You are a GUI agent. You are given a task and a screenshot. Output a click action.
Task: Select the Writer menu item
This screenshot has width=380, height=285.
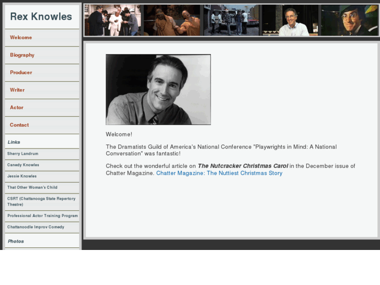(42, 90)
